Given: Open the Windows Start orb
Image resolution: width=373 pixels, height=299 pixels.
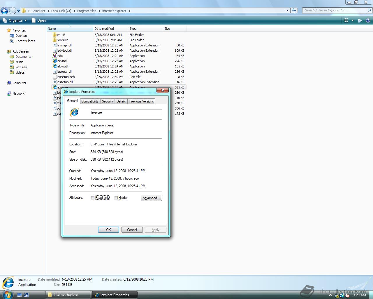Looking at the screenshot, I should 7,294.
